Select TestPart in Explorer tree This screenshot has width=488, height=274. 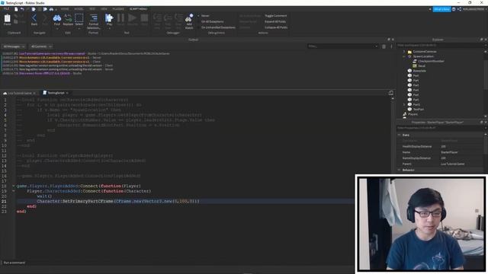(419, 110)
